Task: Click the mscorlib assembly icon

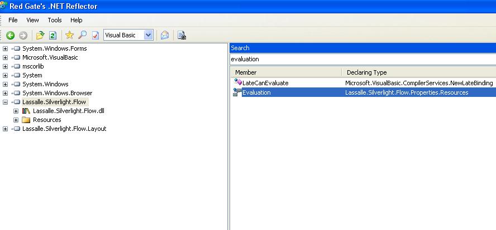Action: [16, 67]
